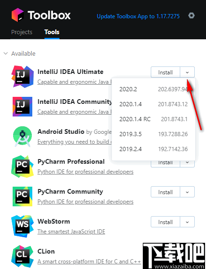Click Update Toolbox App to 1.17.7275 link
The width and height of the screenshot is (206, 269).
pyautogui.click(x=138, y=16)
